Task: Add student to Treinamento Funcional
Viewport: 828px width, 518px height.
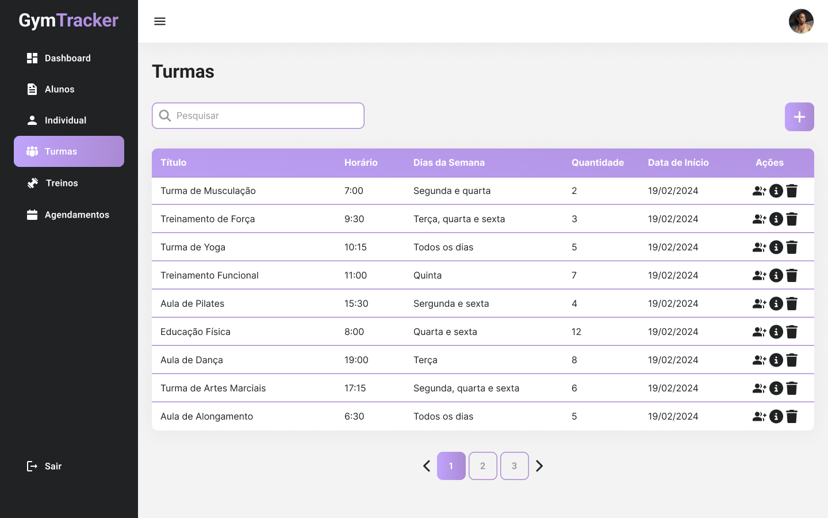Action: 759,276
